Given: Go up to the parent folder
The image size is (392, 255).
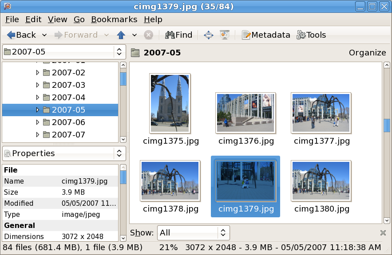Looking at the screenshot, I should [121, 35].
